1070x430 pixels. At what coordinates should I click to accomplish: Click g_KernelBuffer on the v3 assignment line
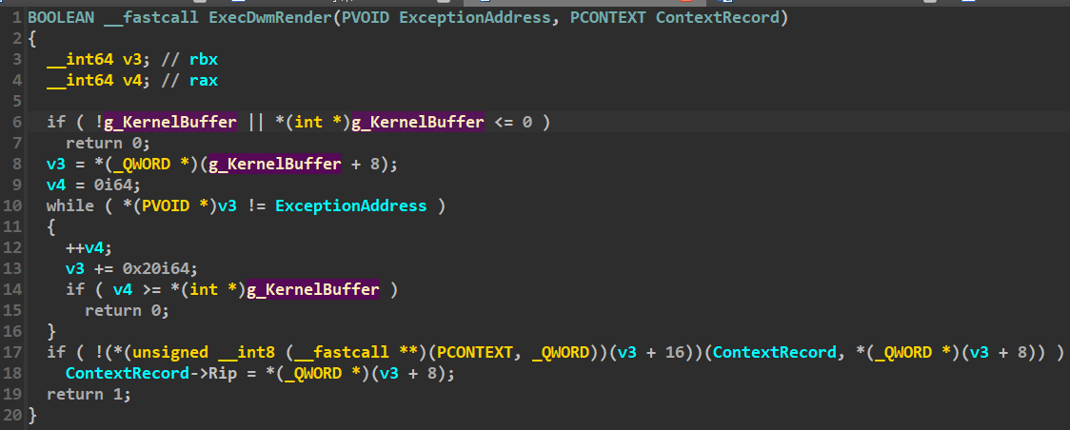[x=275, y=165]
